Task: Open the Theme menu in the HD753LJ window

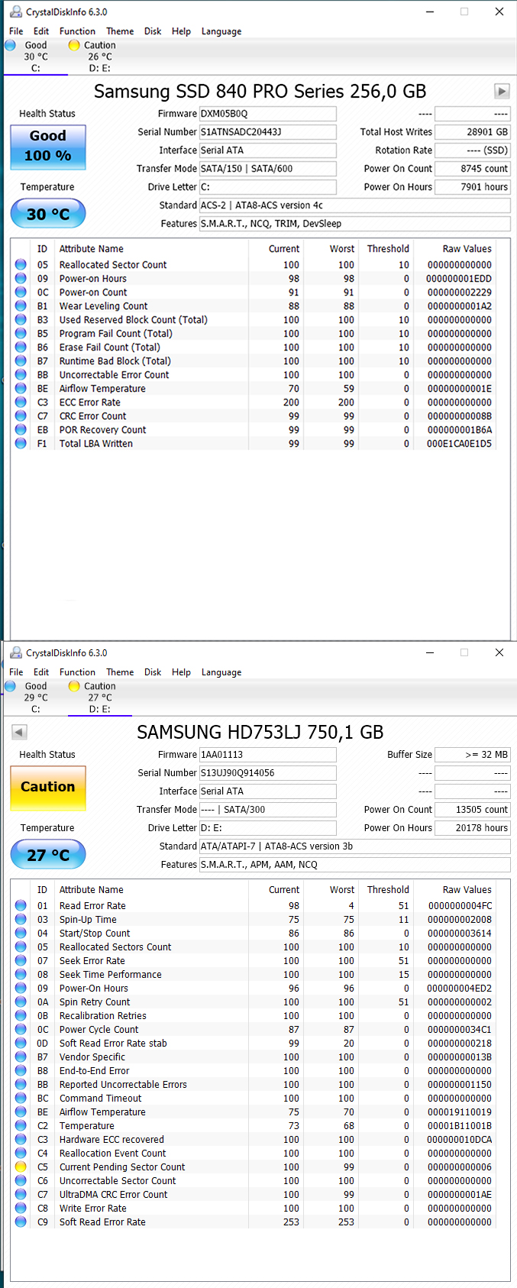Action: 120,672
